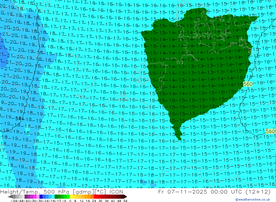
Task: Click the '-6' legend value
Action: 64,201
